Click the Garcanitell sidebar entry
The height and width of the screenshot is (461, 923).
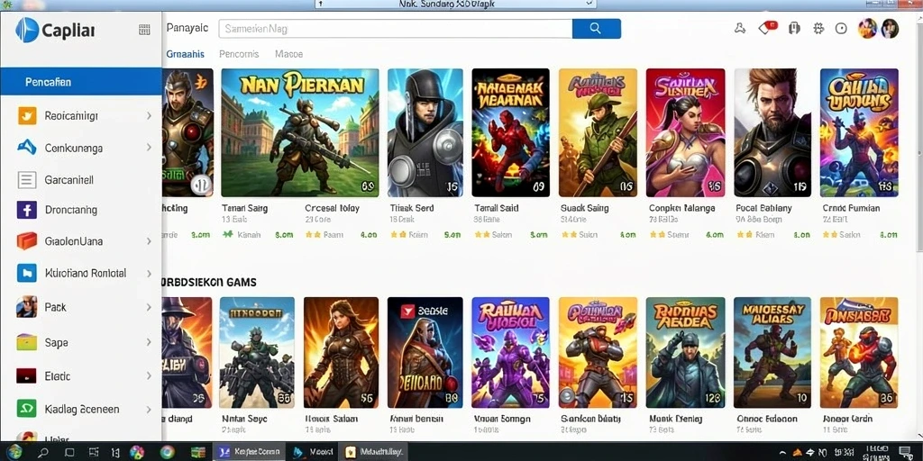(81, 180)
